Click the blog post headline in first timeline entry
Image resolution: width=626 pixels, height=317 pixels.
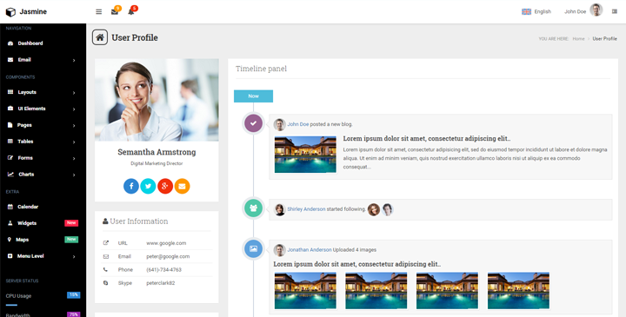[427, 139]
